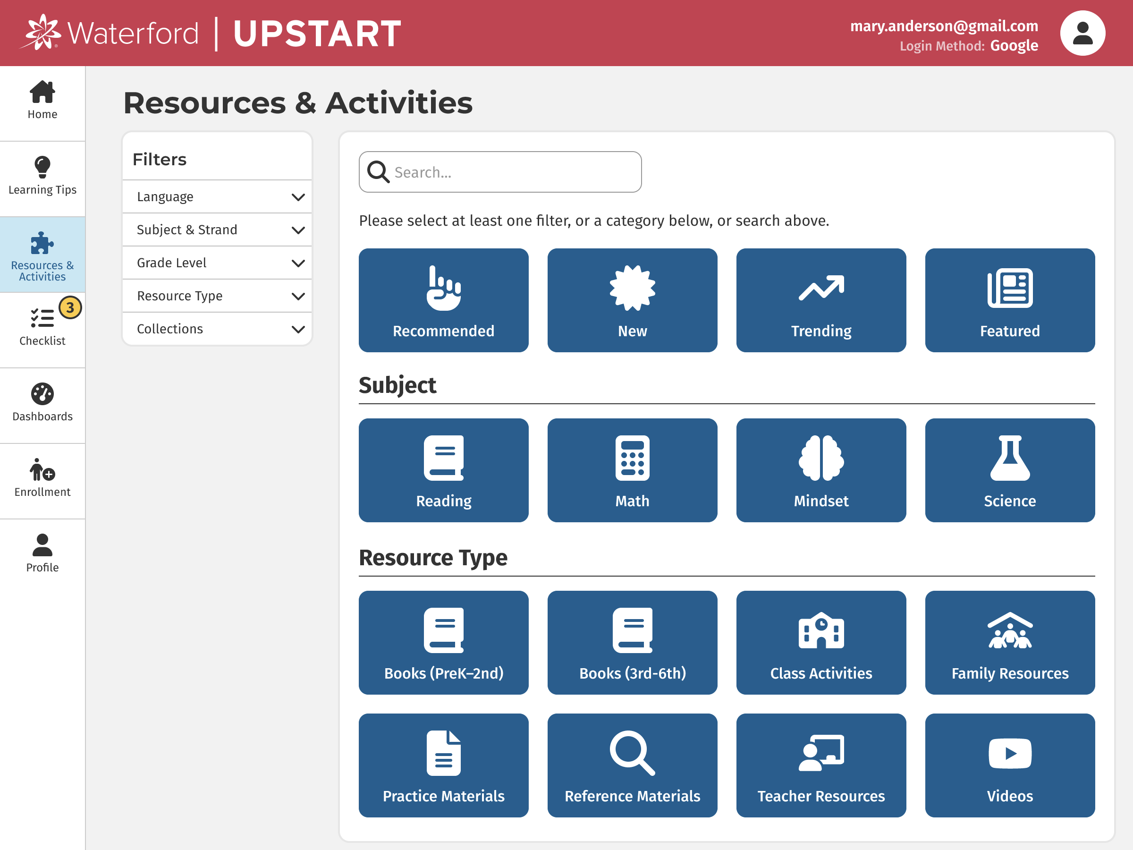Expand the Collections filter chevron
Viewport: 1133px width, 850px height.
coord(297,329)
